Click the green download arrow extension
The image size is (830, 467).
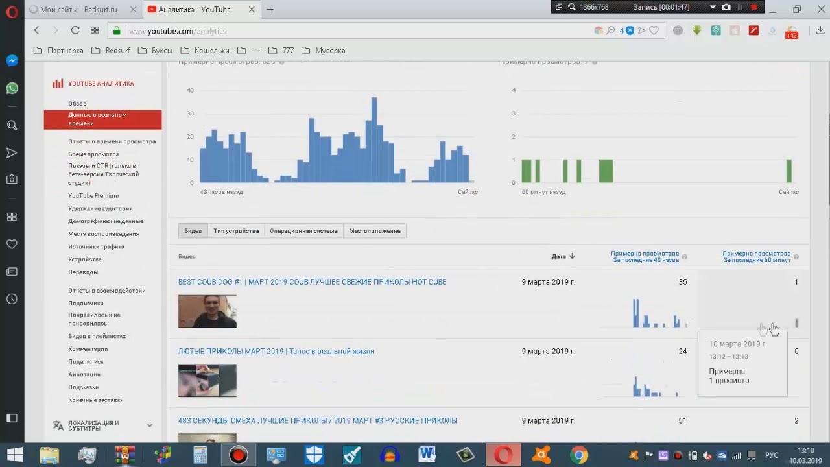coord(697,30)
